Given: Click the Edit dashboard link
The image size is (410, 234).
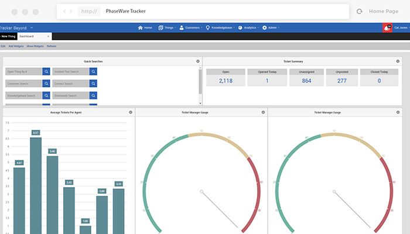Looking at the screenshot, I should 3,46.
